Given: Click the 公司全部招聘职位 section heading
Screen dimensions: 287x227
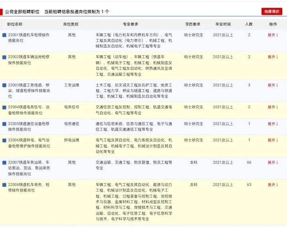Looking at the screenshot, I should tap(22, 12).
